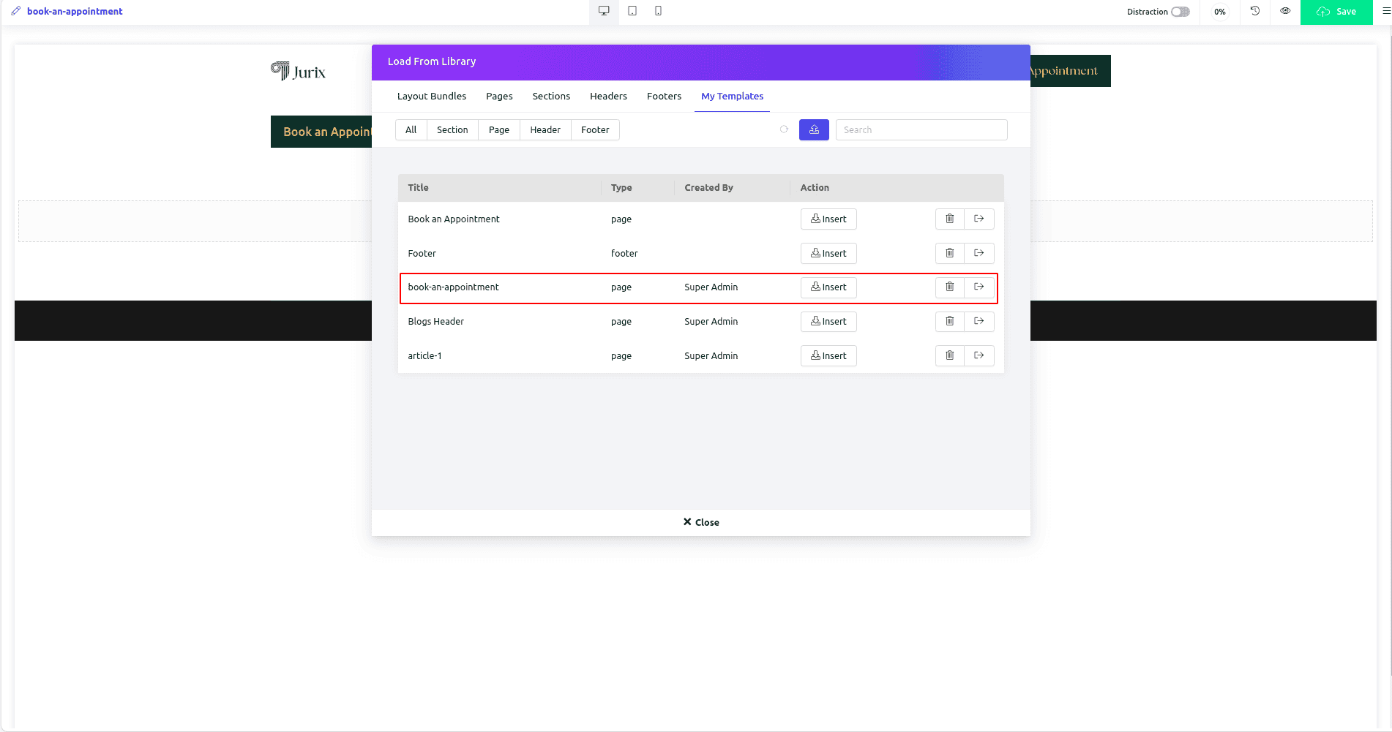Open revision history icon
Screen dimensions: 1392x732
[1255, 11]
